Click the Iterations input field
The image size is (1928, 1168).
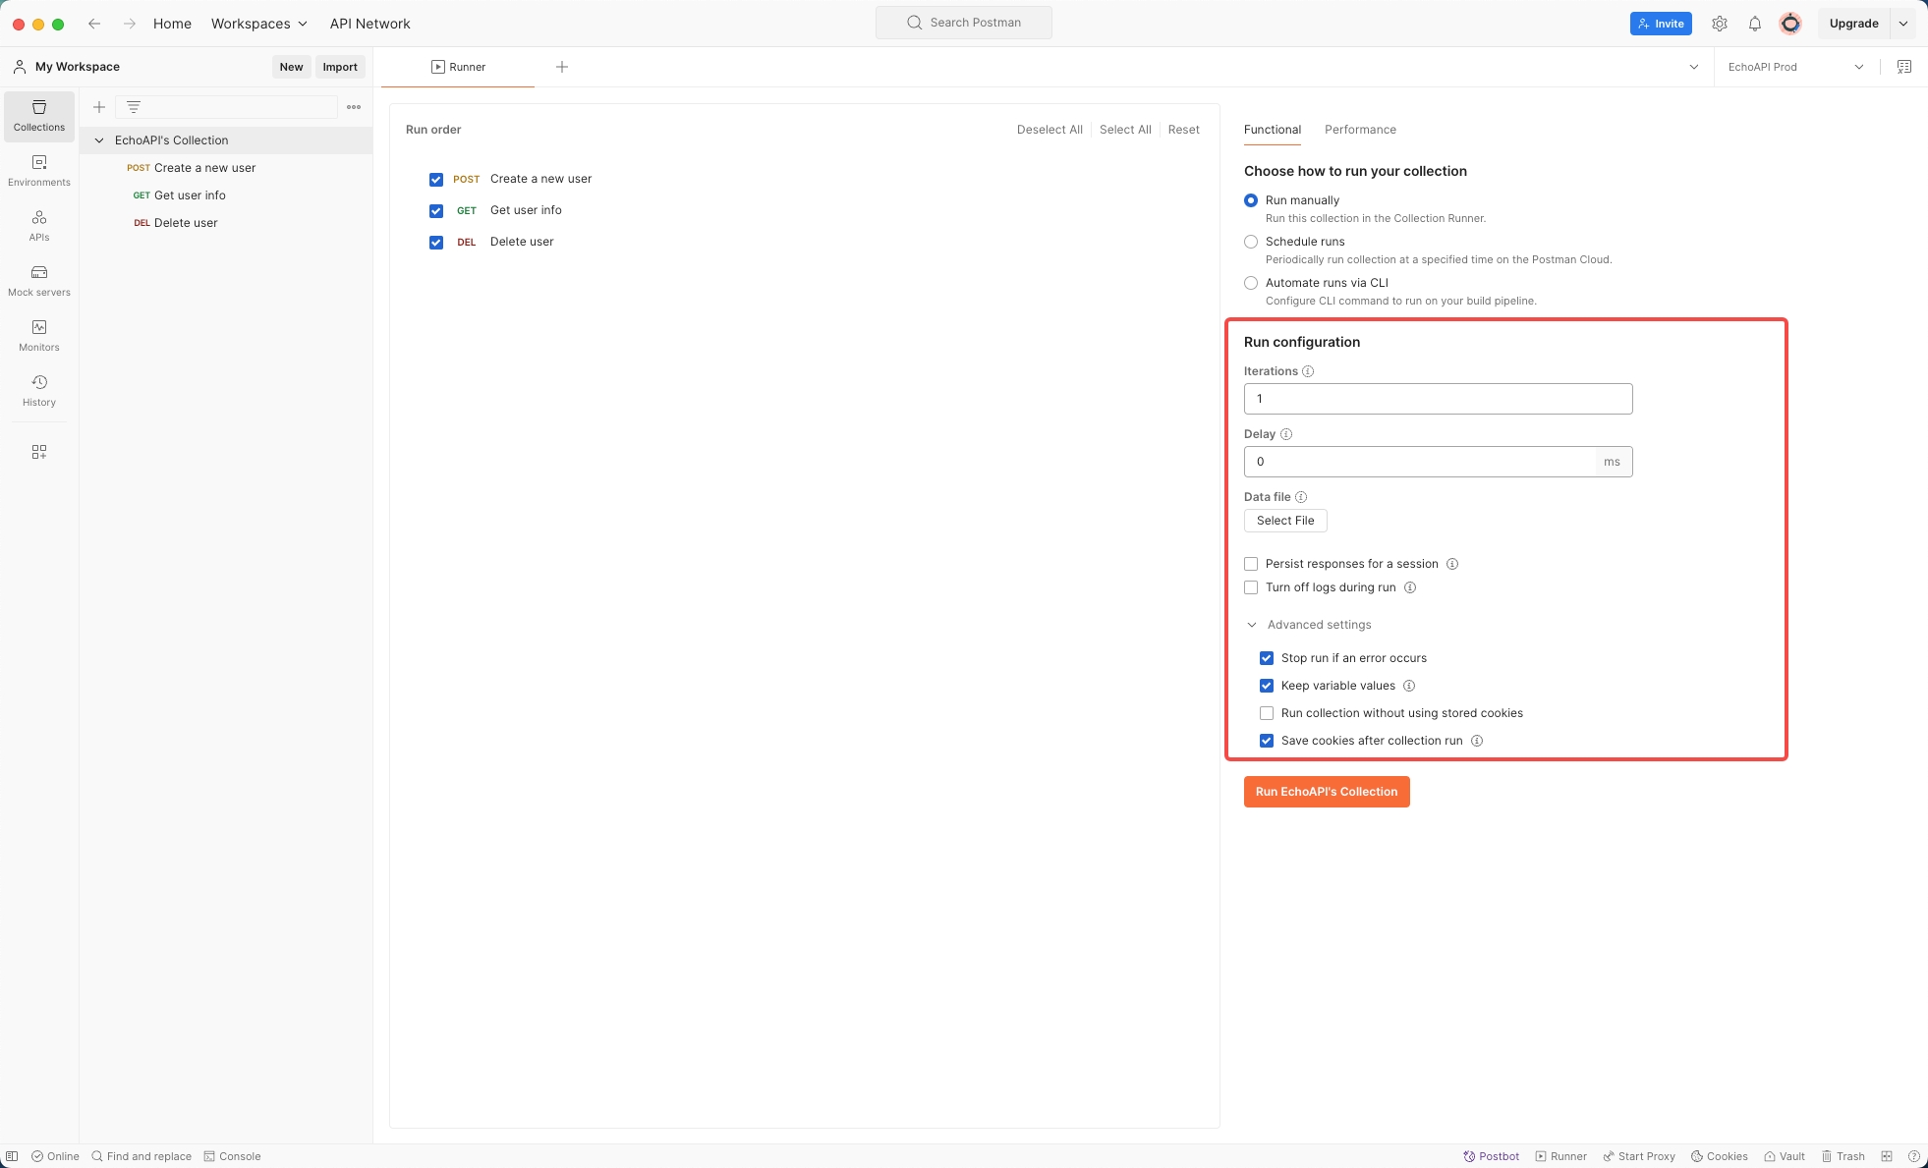1439,399
